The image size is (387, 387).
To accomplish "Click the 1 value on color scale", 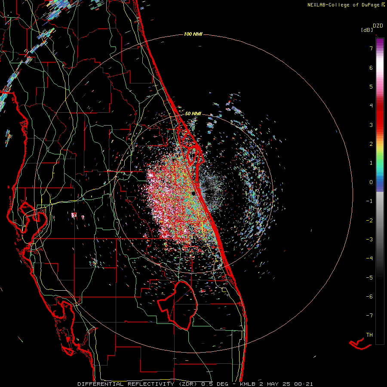I will (x=371, y=163).
